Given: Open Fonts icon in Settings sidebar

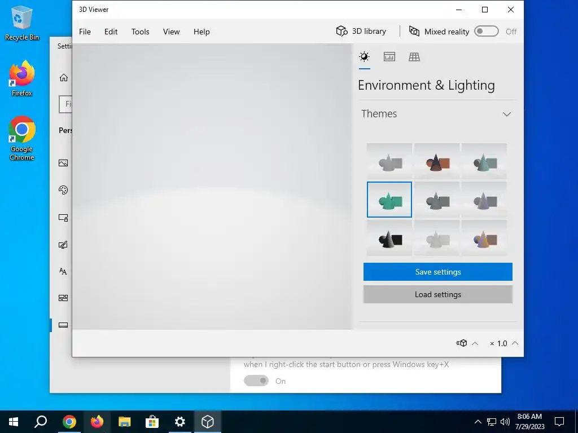Looking at the screenshot, I should (x=63, y=271).
